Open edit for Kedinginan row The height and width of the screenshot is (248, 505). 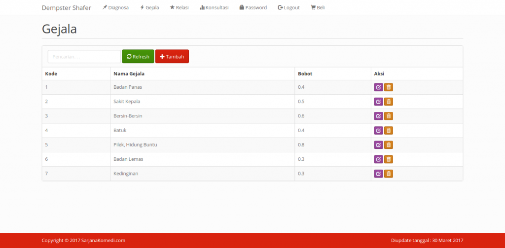click(x=378, y=174)
